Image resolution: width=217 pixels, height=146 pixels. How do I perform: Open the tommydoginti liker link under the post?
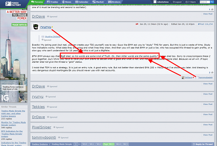(x=206, y=77)
